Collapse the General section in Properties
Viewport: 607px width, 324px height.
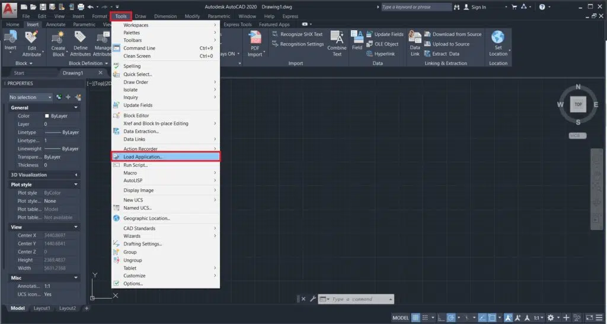(76, 108)
